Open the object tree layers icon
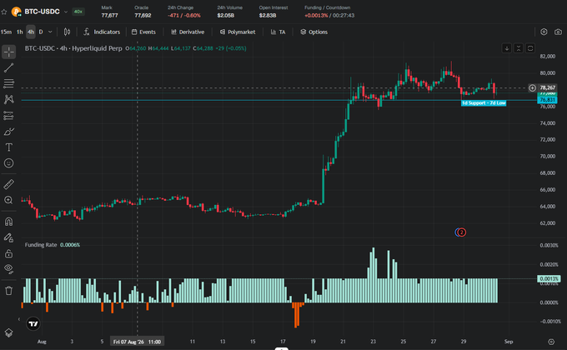This screenshot has height=350, width=567. point(8,333)
